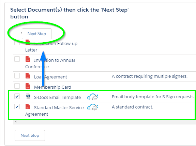This screenshot has width=196, height=146.
Task: Click the PDF icon for Inspection Follow-up Letter
Action: point(28,42)
